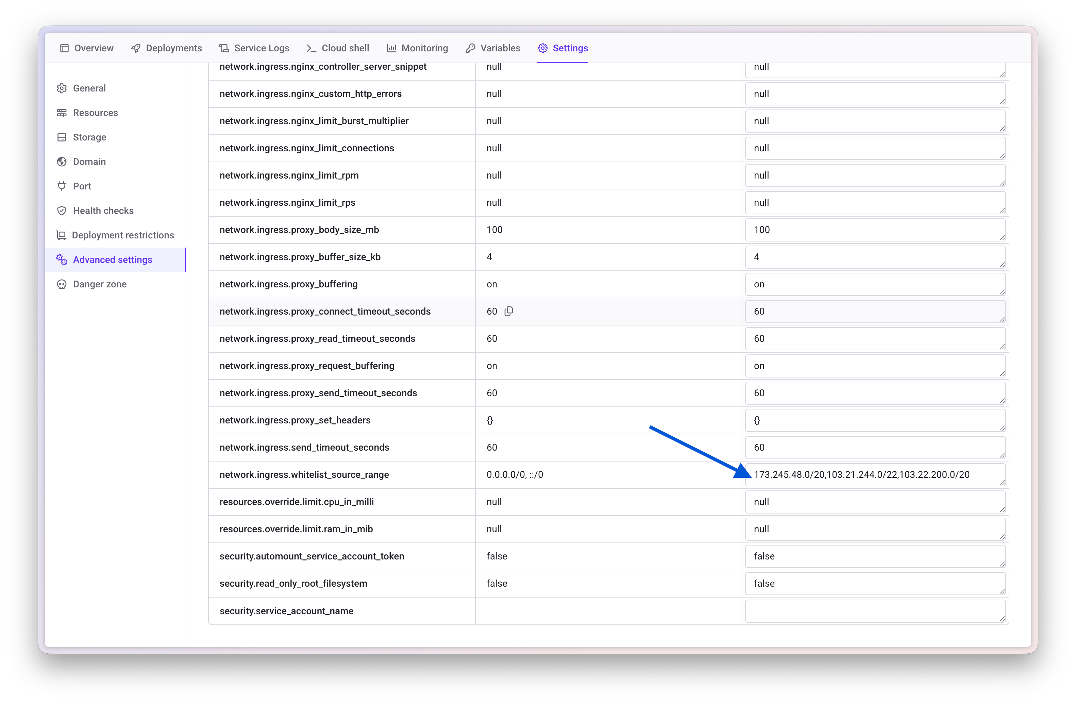The width and height of the screenshot is (1076, 704).
Task: Click the Danger zone skull icon
Action: [62, 284]
